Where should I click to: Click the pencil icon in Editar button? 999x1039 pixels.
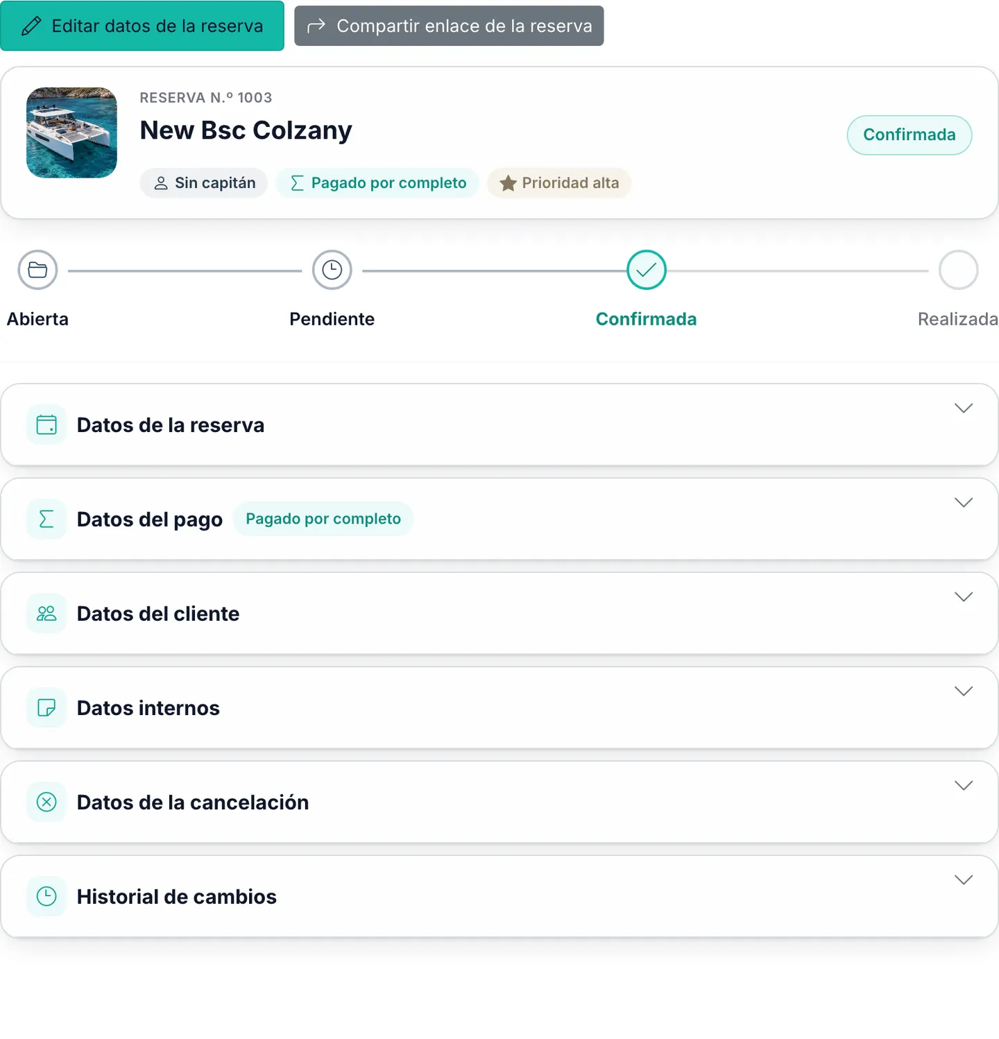tap(31, 26)
